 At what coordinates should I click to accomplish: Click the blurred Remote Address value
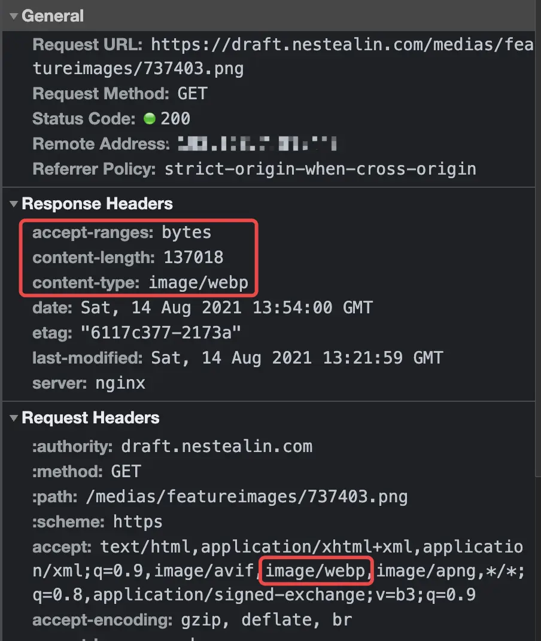(x=257, y=144)
